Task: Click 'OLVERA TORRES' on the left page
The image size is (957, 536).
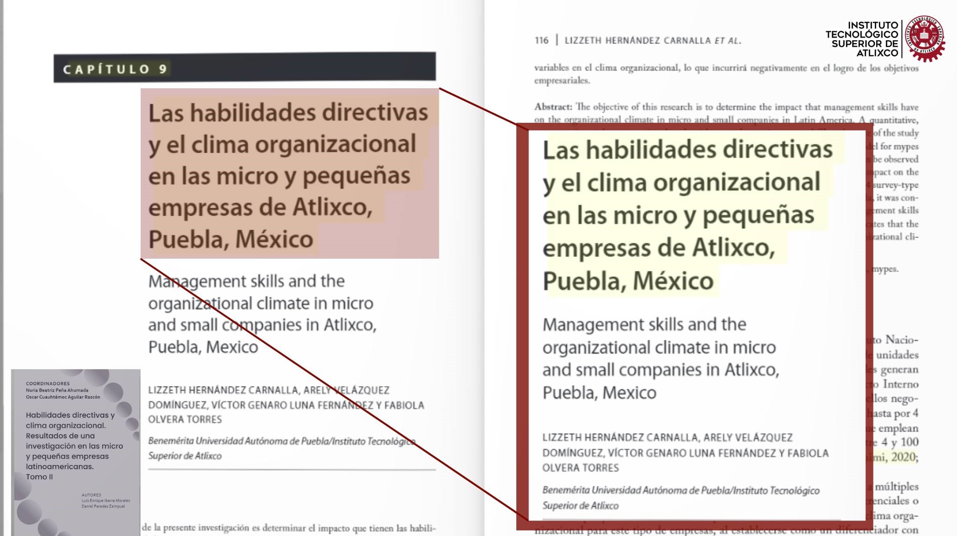Action: (x=185, y=419)
